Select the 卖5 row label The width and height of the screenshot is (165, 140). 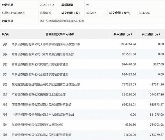(x=5, y=135)
